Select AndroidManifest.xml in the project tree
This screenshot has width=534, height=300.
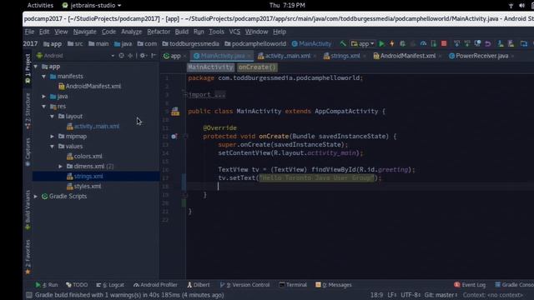93,87
